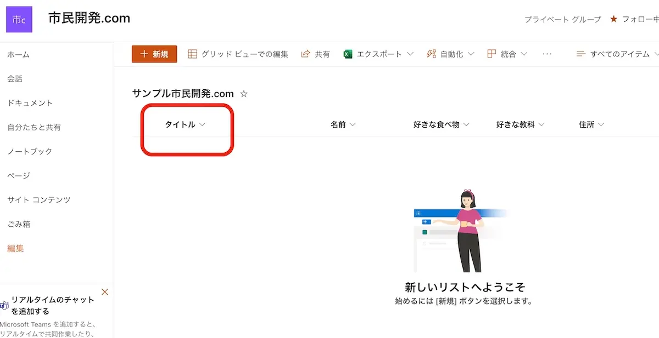Click the grid view edit icon

click(x=192, y=54)
